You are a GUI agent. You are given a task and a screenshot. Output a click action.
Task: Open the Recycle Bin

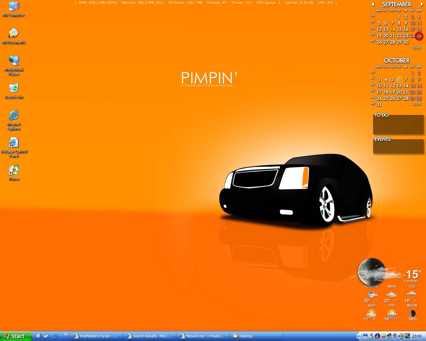pos(13,88)
